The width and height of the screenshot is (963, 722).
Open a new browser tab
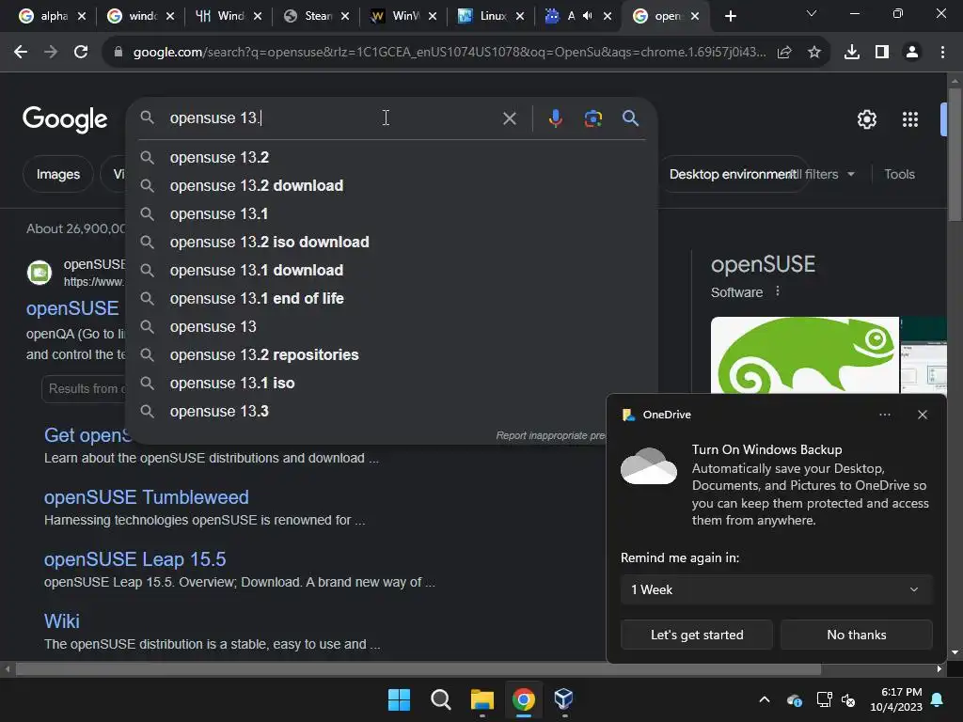pyautogui.click(x=730, y=16)
